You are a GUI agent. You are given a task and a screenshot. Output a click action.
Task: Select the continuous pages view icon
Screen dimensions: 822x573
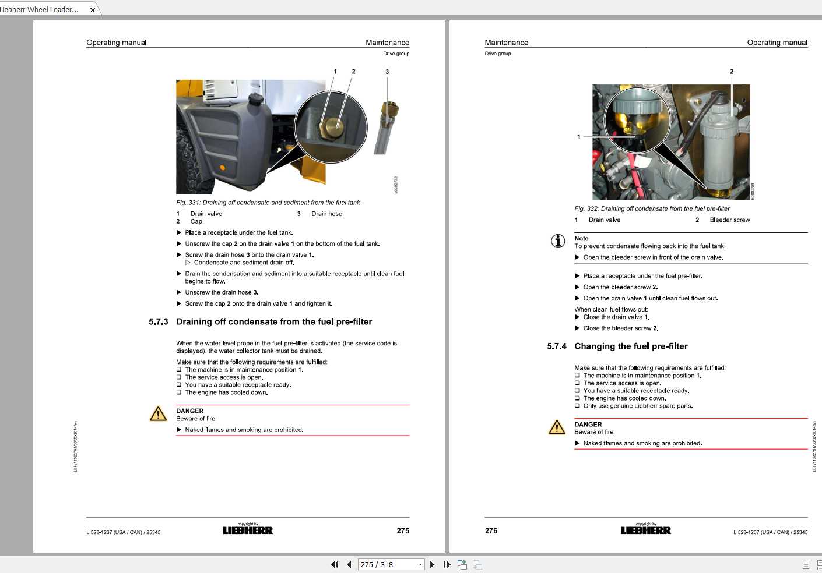point(820,564)
